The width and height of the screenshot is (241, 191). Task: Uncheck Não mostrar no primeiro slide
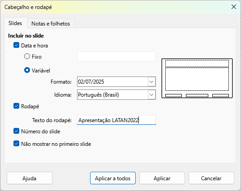[x=16, y=144]
